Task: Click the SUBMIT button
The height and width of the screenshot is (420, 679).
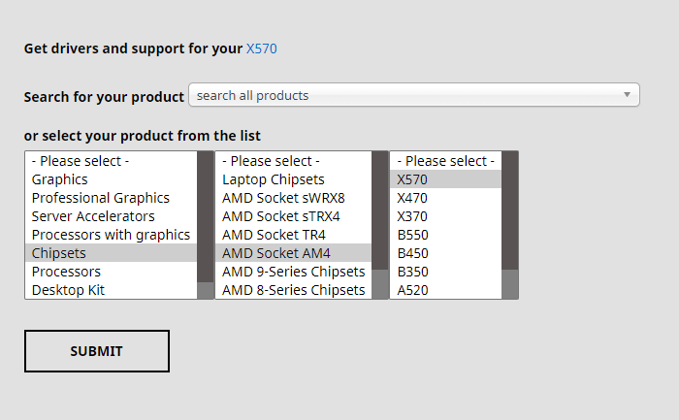Action: 97,351
